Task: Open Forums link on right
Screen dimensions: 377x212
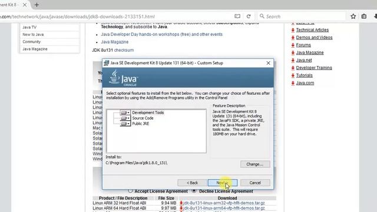Action: coord(303,45)
